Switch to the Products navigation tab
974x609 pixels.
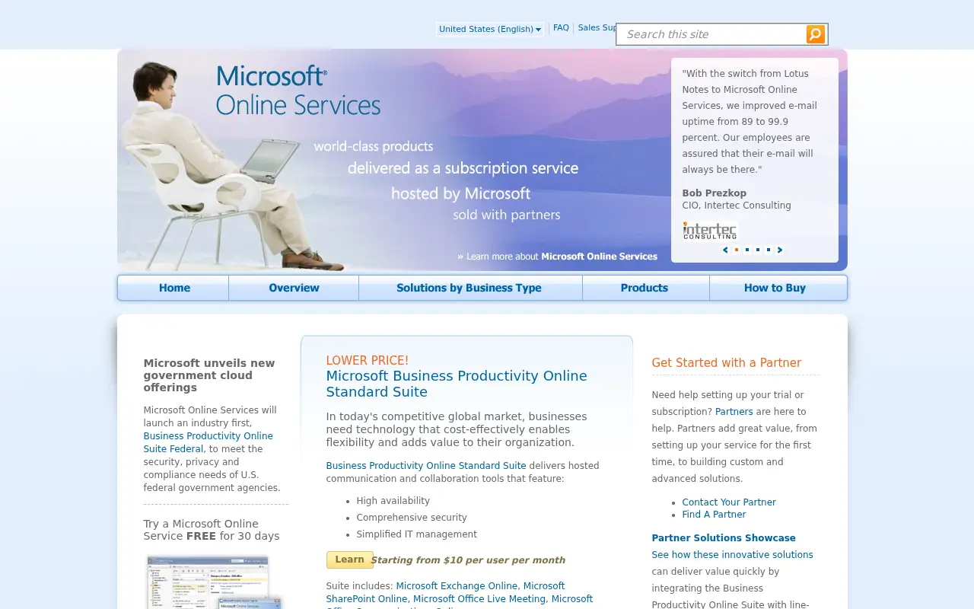645,288
